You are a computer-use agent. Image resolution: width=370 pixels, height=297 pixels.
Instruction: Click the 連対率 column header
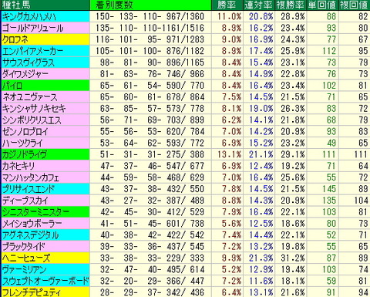pyautogui.click(x=259, y=5)
